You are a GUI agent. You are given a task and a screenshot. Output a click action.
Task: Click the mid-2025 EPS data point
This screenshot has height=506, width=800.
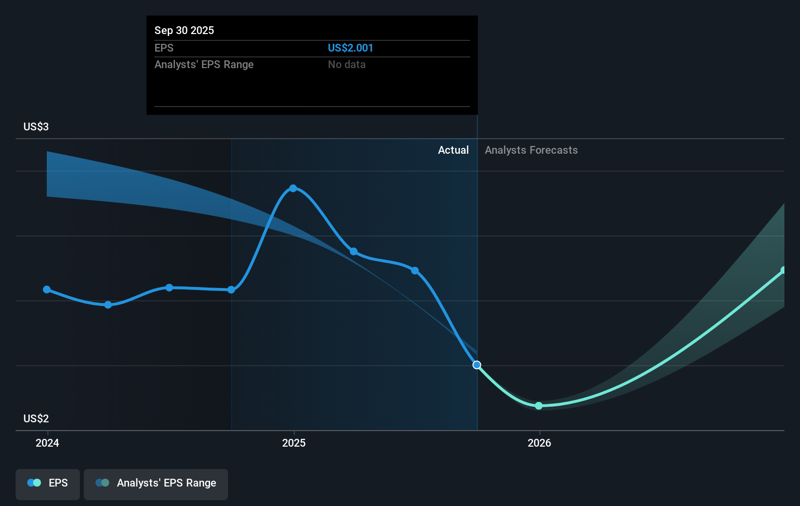(x=353, y=252)
